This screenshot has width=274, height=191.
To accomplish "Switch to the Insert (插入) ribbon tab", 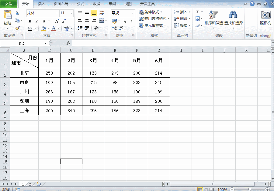I will 41,4.
